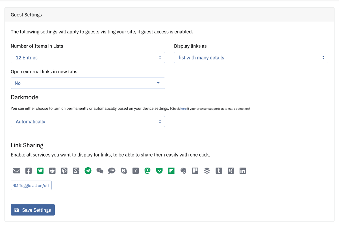339x229 pixels.
Task: Disable Flipboard sharing
Action: (171, 171)
